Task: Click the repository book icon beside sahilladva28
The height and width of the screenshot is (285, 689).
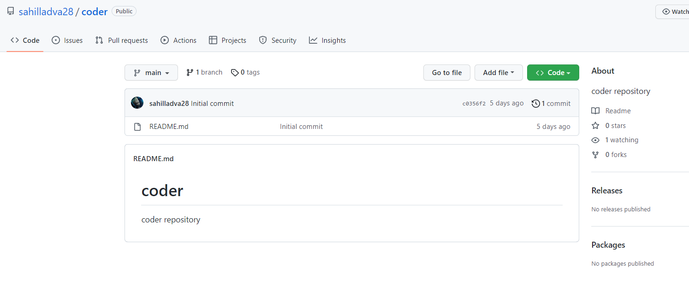Action: [11, 12]
